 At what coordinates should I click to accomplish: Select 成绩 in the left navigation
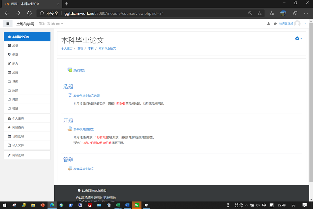point(15,72)
